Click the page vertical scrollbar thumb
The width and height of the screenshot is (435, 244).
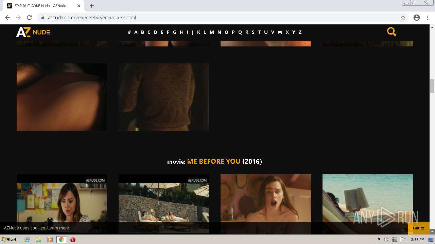click(432, 86)
